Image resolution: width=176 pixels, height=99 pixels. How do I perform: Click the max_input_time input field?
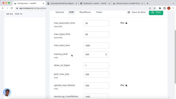pyautogui.click(x=96, y=34)
